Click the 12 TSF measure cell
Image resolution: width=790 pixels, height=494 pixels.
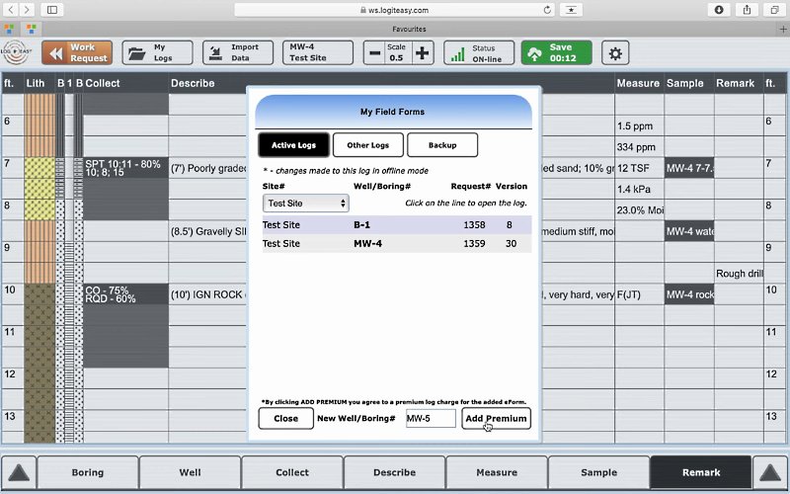click(x=639, y=168)
